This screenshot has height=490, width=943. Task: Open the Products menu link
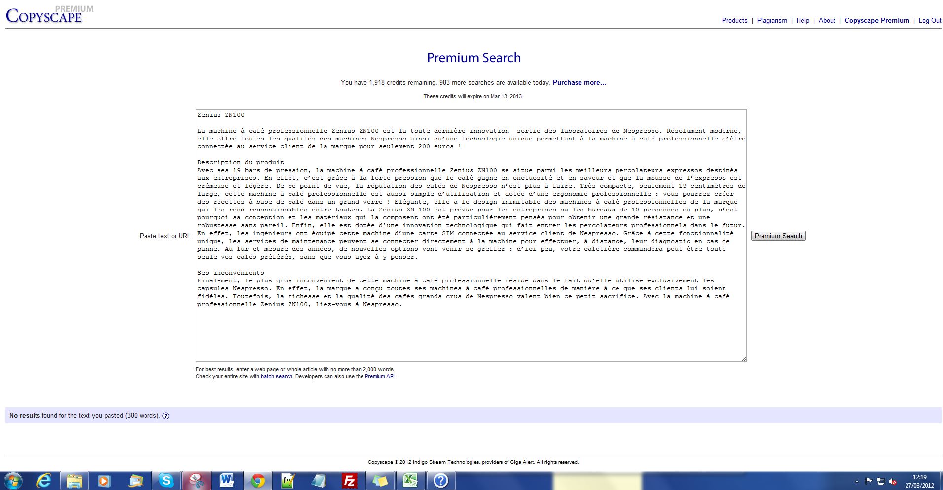click(734, 21)
